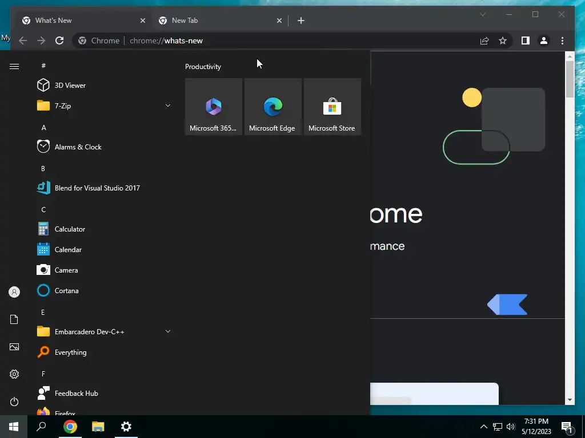Reload the Chrome page
Screen dimensions: 585x438
coord(59,40)
